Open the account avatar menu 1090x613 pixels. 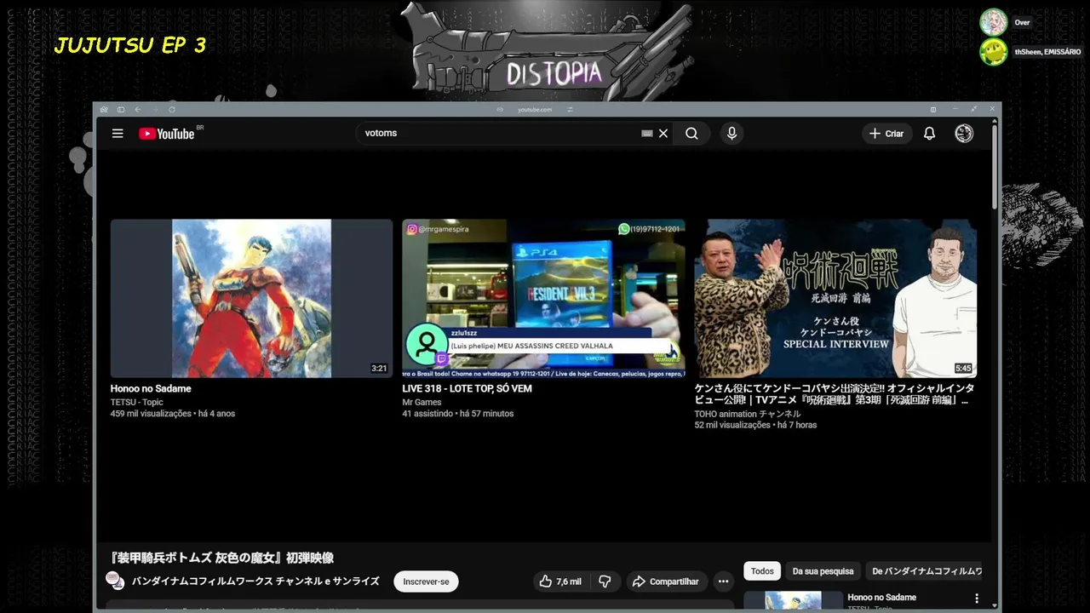964,134
